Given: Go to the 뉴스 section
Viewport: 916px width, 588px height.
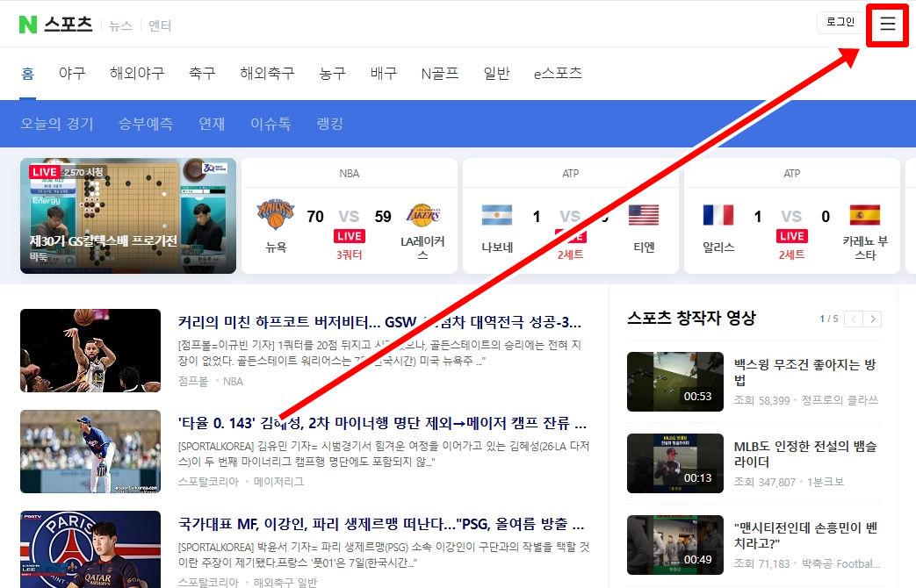Looking at the screenshot, I should coord(120,25).
